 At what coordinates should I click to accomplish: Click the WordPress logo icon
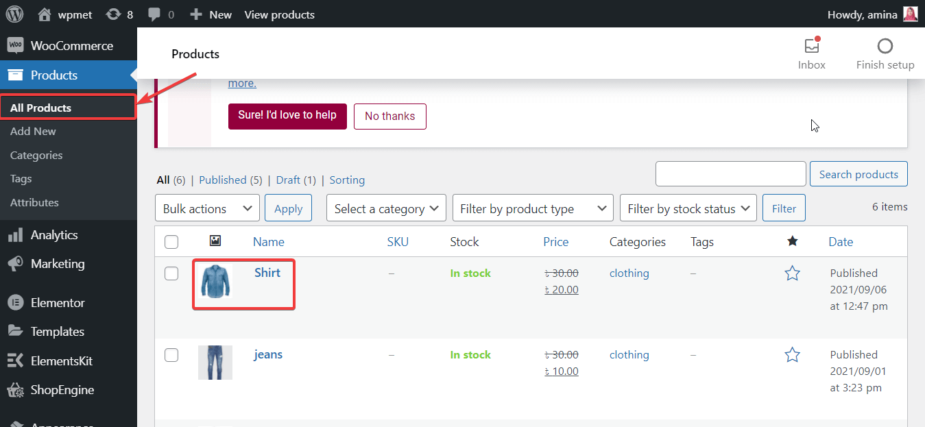click(x=14, y=14)
